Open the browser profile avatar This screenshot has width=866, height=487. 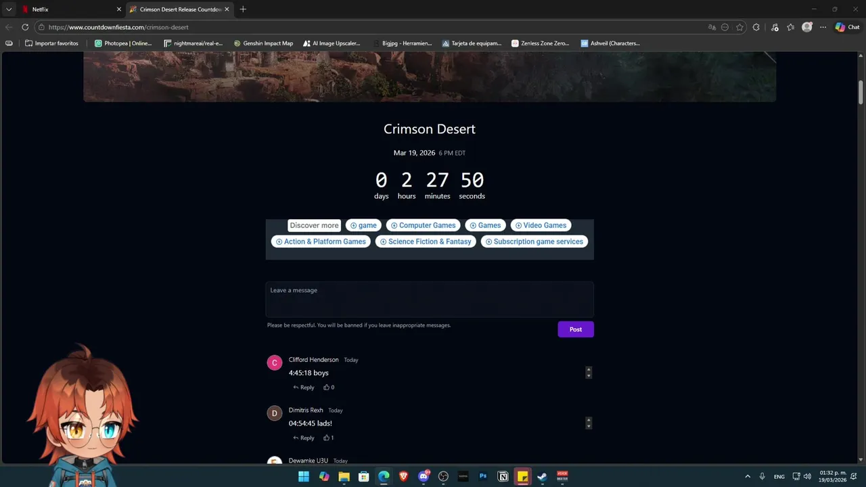806,27
